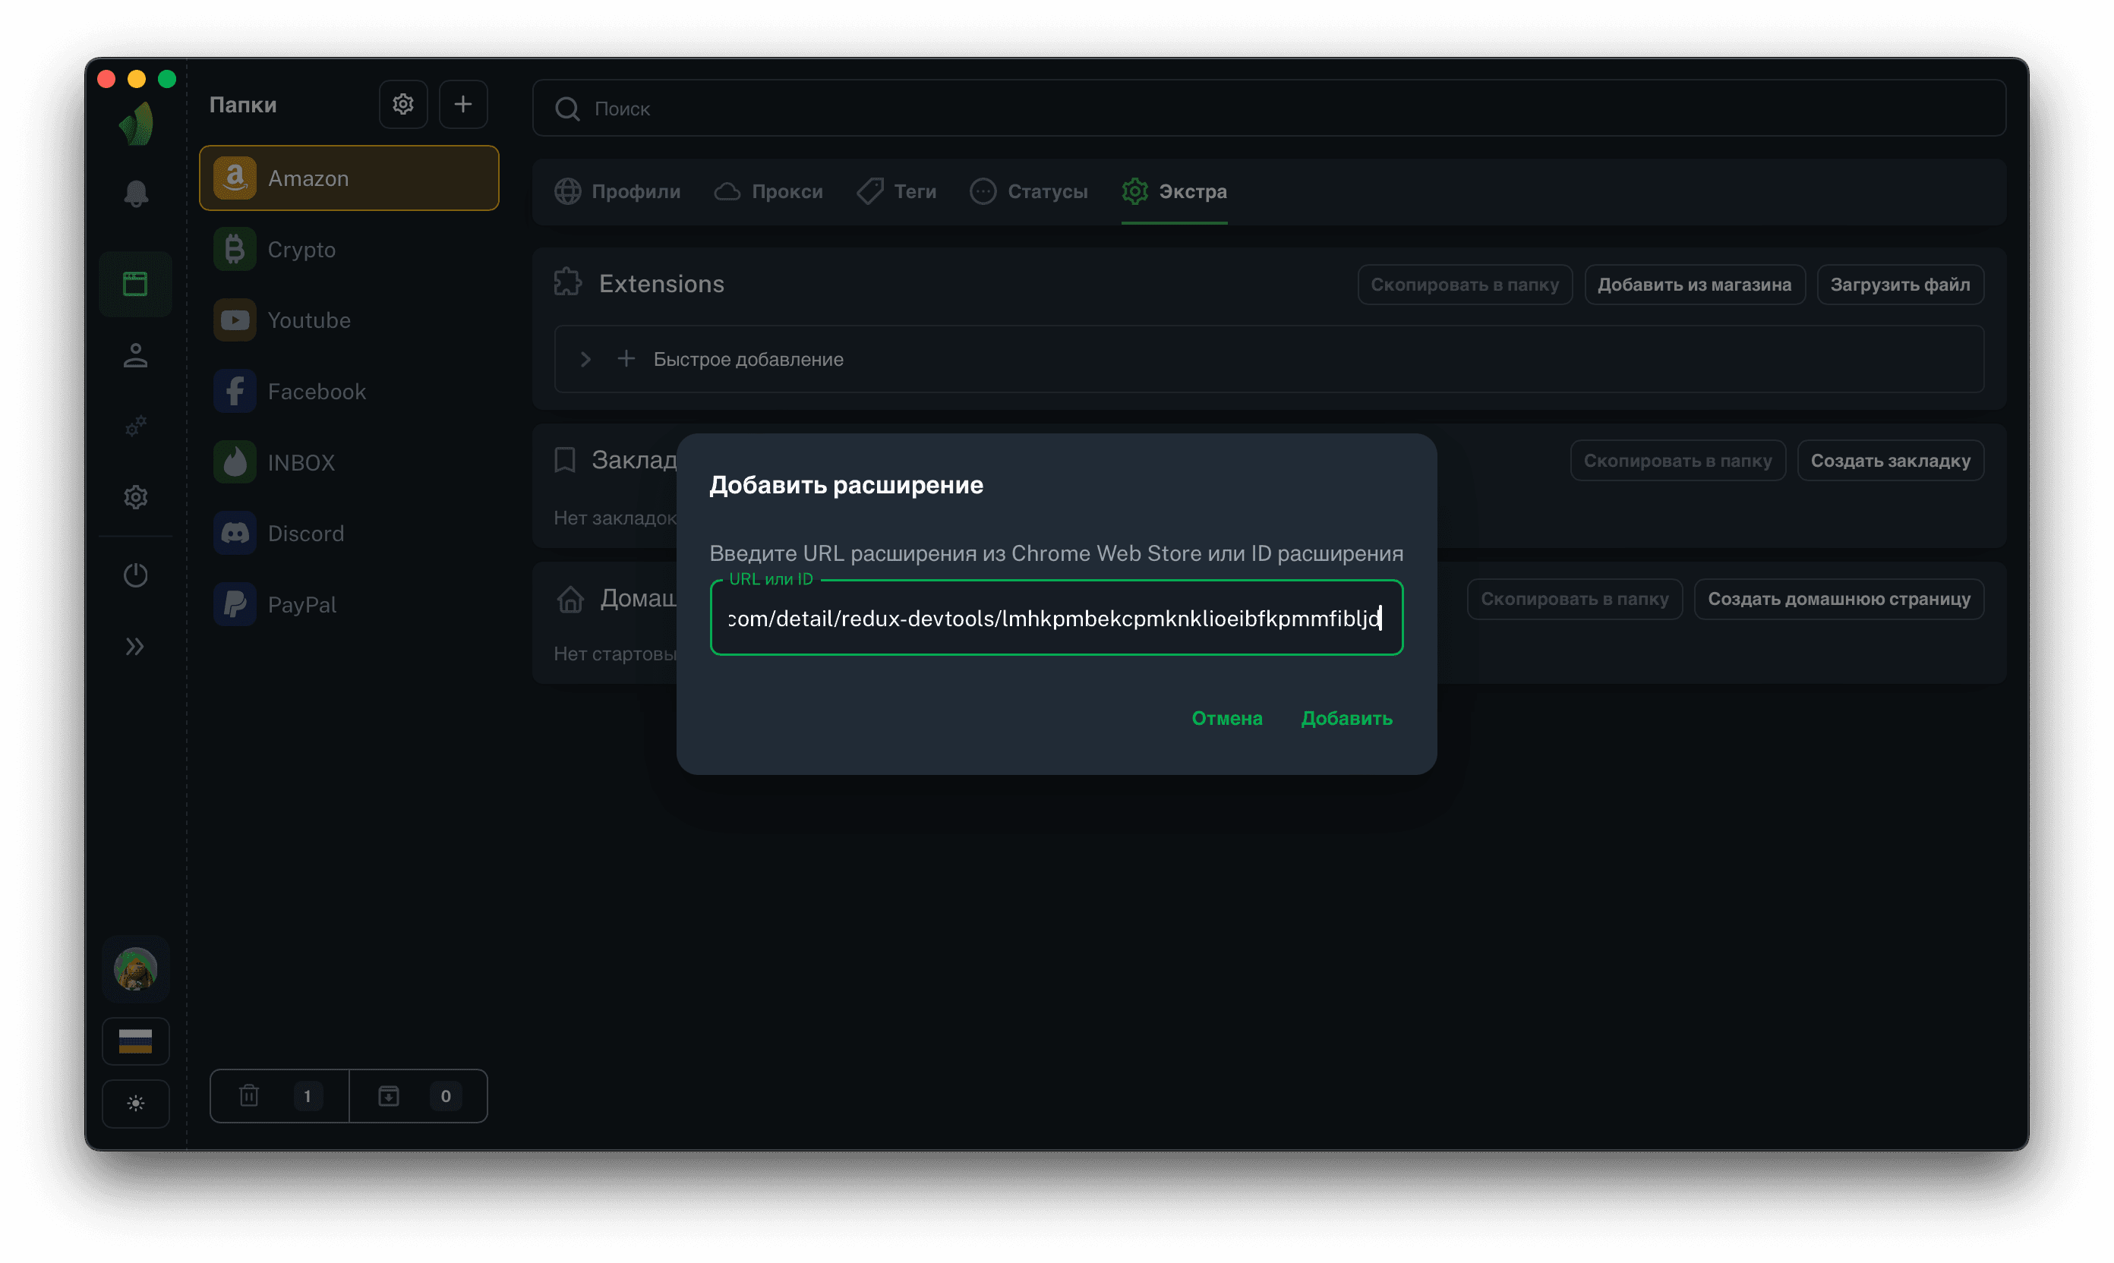This screenshot has height=1263, width=2114.
Task: Open the user account sidebar icon
Action: [135, 355]
